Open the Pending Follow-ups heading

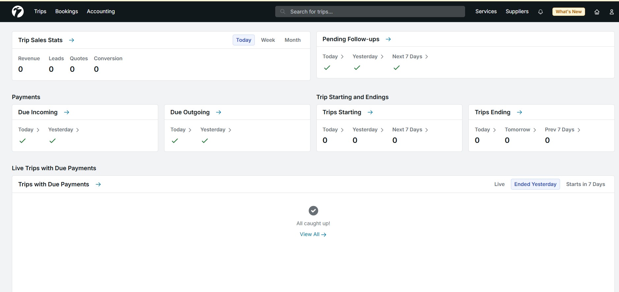[351, 39]
